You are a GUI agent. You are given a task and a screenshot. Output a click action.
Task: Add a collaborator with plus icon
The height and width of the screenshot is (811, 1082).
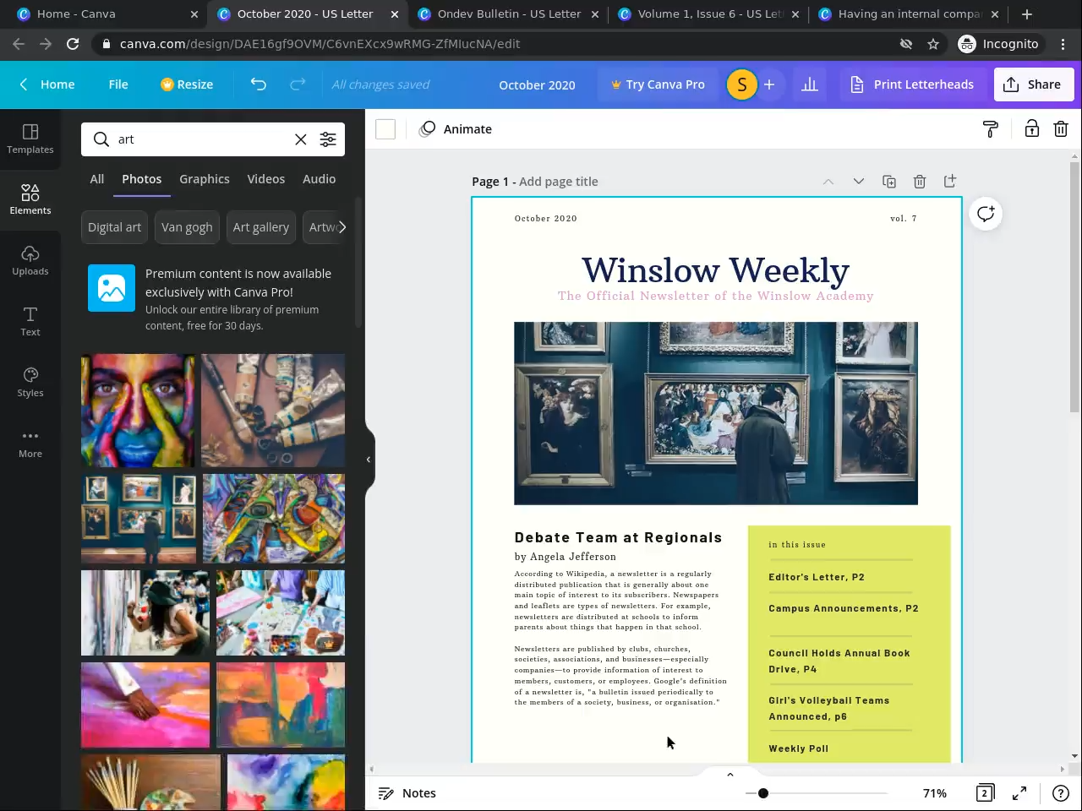point(769,84)
